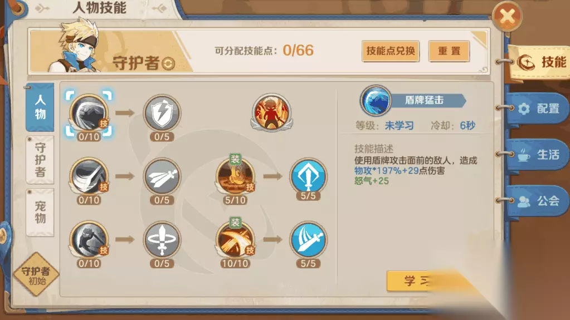
Task: Switch to the 守护者 side tab
Action: (x=40, y=160)
